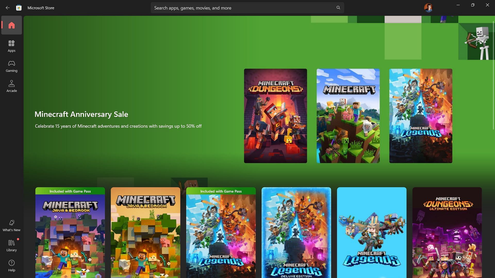The image size is (495, 278).
Task: Click the What's New icon
Action: tap(11, 223)
